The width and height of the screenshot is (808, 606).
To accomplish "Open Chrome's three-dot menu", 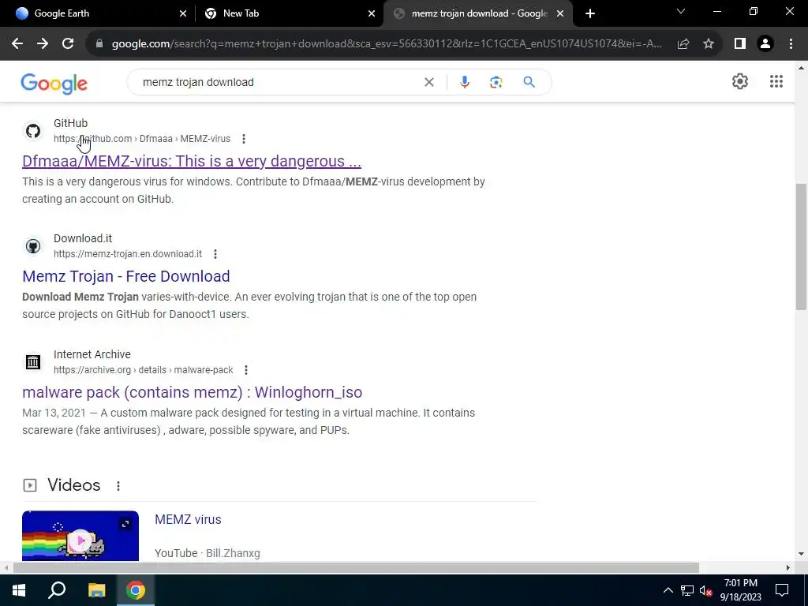I will 791,44.
